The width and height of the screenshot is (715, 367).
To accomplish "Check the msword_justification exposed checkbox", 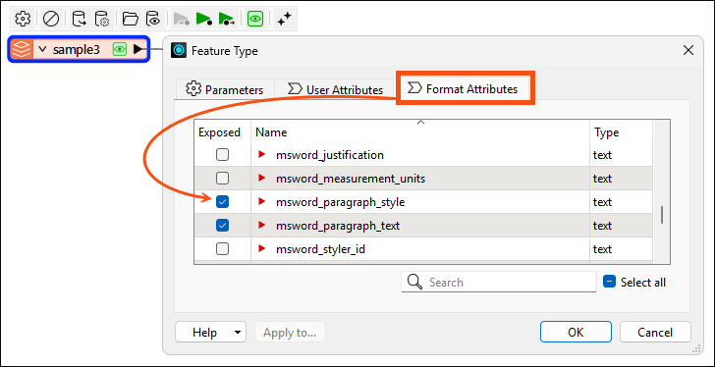I will pos(222,155).
